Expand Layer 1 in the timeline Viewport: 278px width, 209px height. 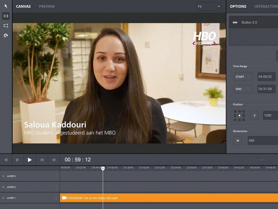(3, 198)
